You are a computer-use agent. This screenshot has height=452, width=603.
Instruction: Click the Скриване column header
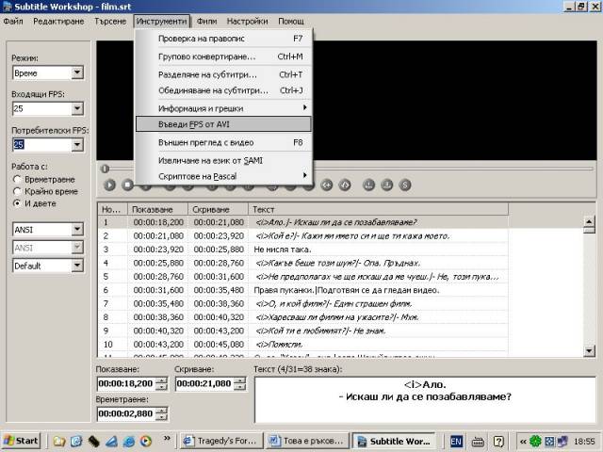[x=218, y=209]
